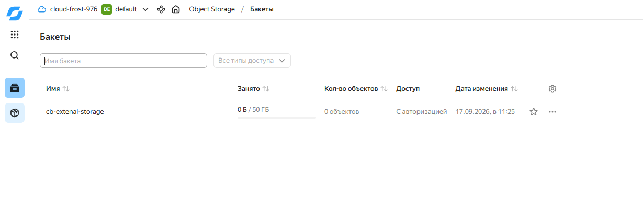643x220 pixels.
Task: Focus the Имя бакета search field
Action: 123,61
